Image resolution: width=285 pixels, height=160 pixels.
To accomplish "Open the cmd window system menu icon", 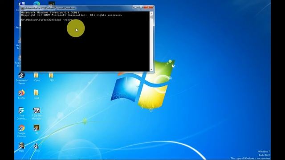I will 23,8.
